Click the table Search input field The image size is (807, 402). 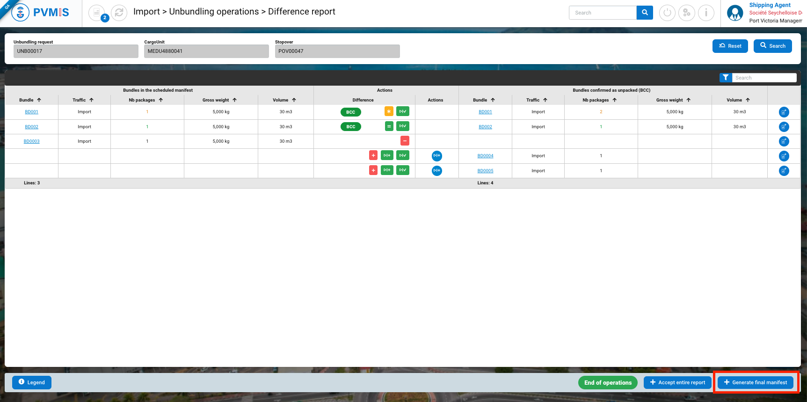(x=764, y=78)
